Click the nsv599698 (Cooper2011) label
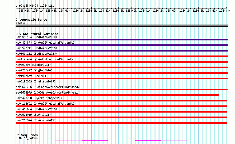The width and height of the screenshot is (235, 144). pyautogui.click(x=33, y=65)
